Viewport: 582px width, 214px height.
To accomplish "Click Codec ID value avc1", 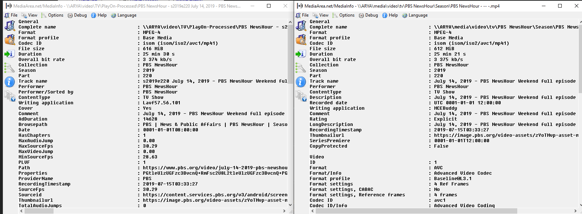I will click(440, 200).
